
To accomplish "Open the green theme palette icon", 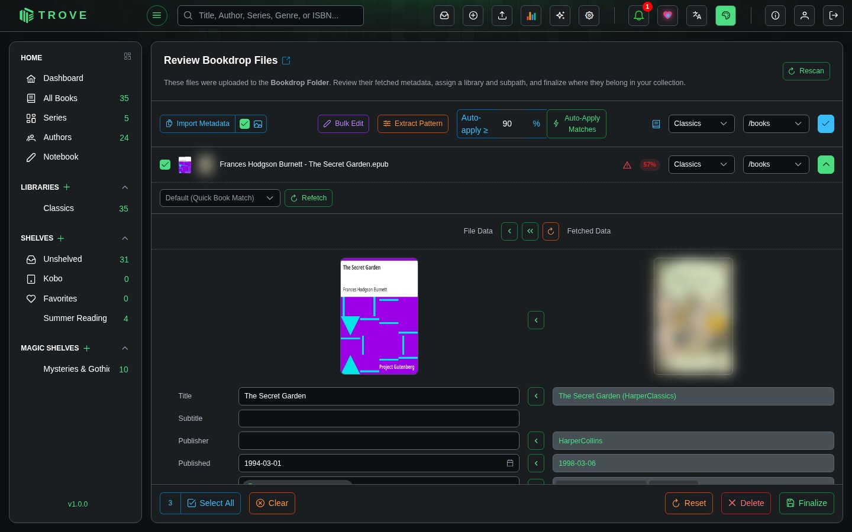I will coord(725,16).
